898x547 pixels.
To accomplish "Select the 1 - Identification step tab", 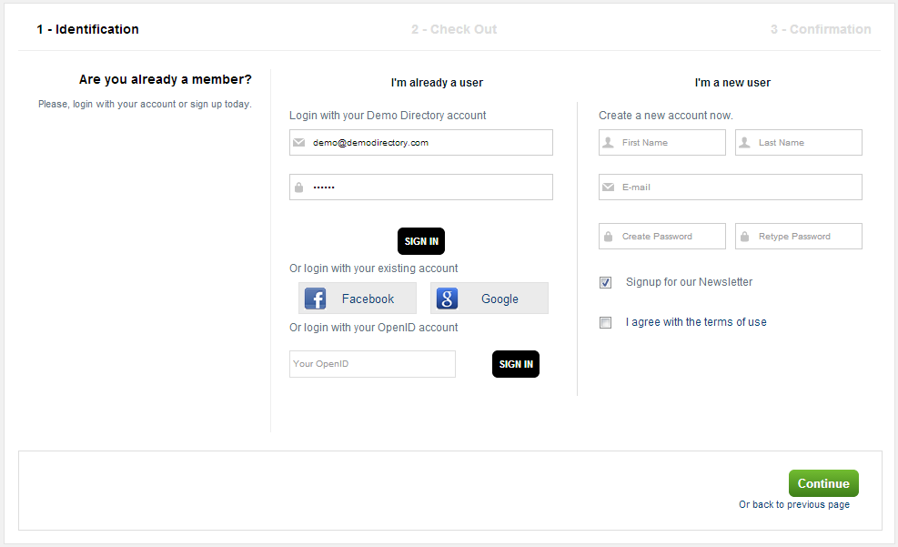I will [87, 29].
